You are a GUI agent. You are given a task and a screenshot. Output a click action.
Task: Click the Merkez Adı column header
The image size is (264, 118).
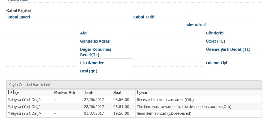[x=65, y=93]
